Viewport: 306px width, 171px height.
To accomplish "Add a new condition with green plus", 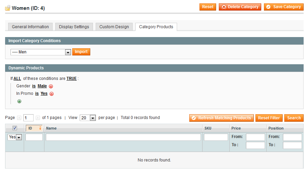I will coord(19,101).
